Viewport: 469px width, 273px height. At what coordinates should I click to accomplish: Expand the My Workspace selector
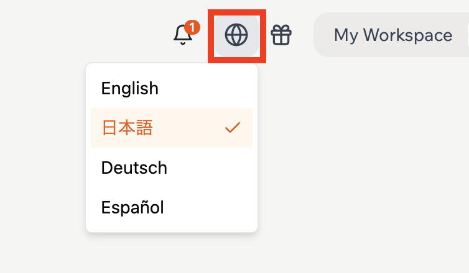coord(392,35)
